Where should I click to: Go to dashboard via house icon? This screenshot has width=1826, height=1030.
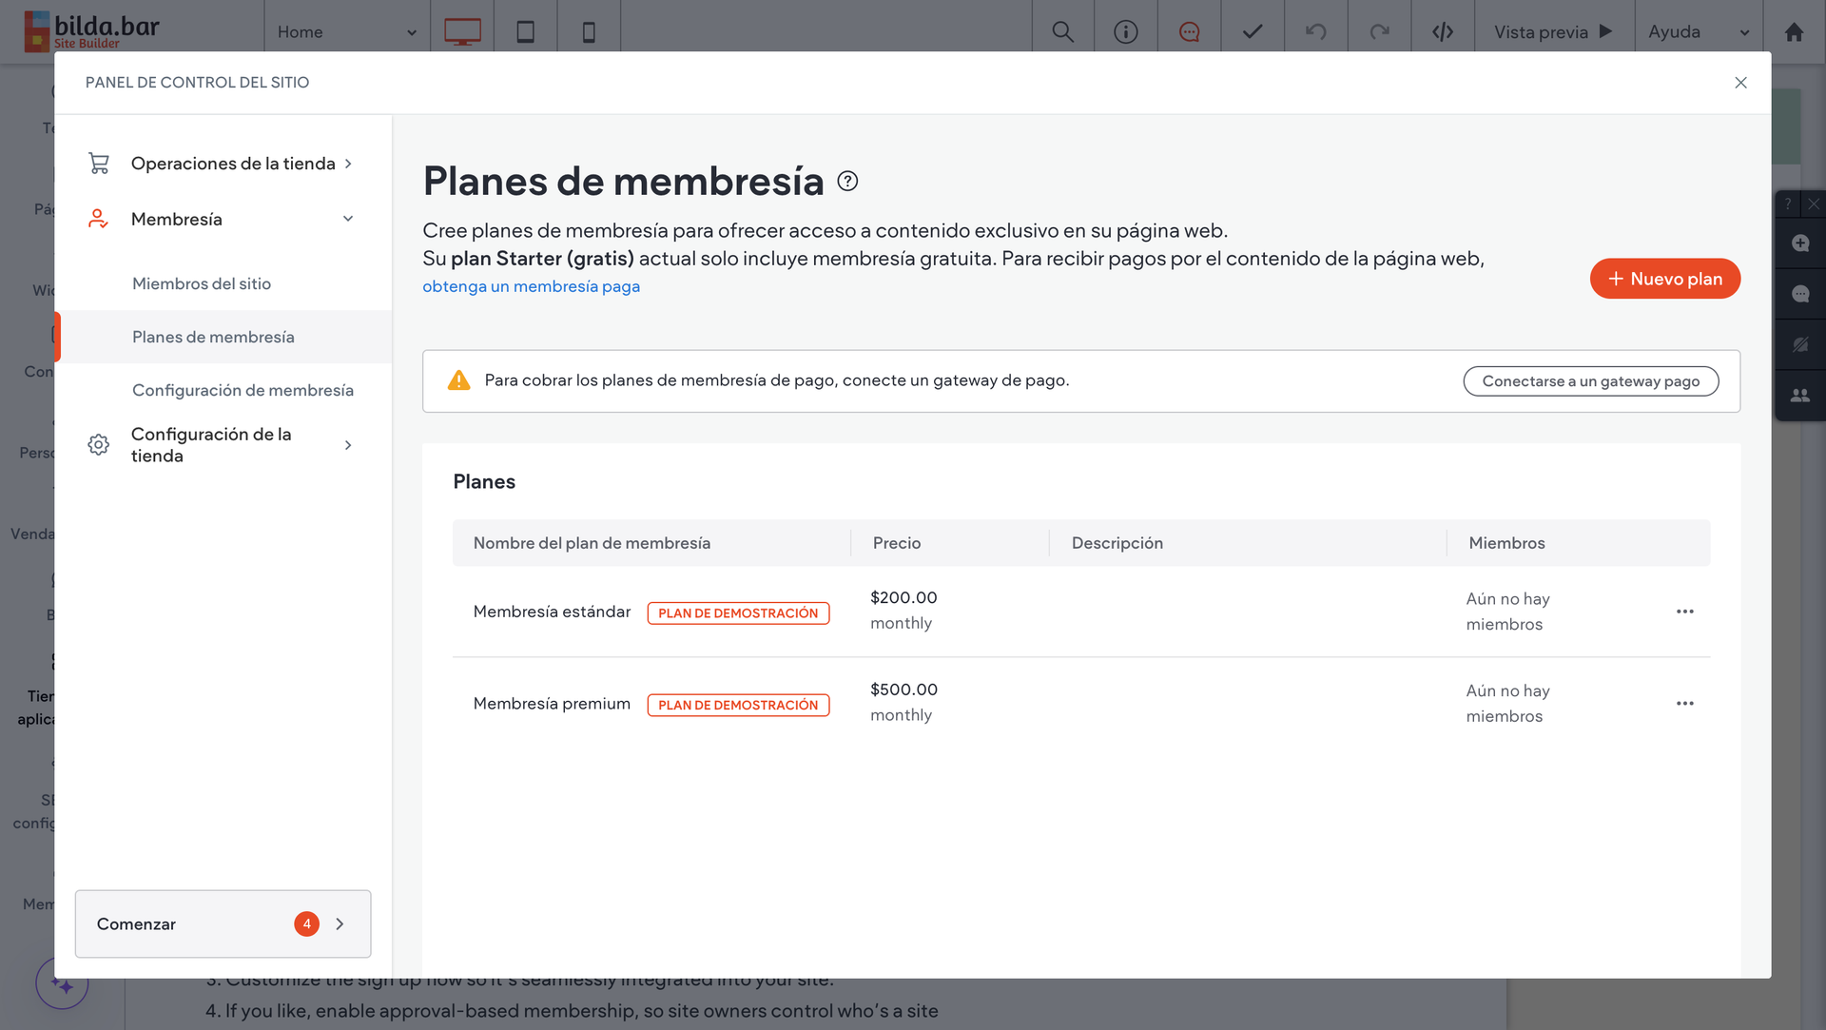point(1794,31)
